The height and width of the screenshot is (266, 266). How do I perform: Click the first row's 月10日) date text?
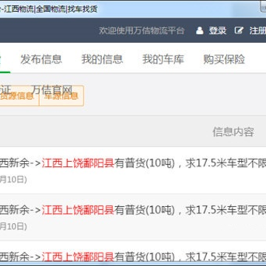pyautogui.click(x=13, y=180)
